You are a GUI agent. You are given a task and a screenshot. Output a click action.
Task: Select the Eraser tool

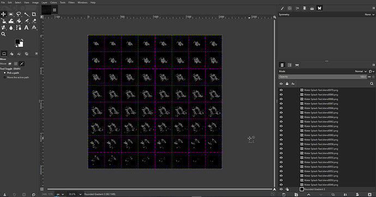(34, 21)
